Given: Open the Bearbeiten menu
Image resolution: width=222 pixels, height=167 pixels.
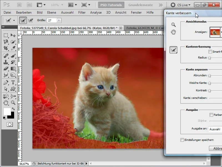Looking at the screenshot, I should tap(24, 13).
